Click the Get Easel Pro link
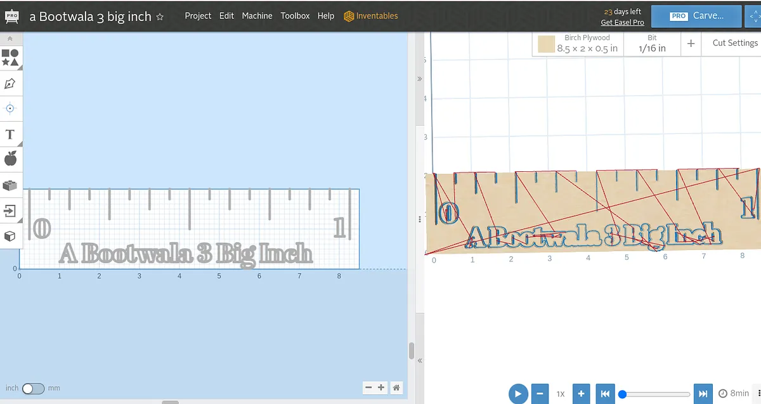This screenshot has height=404, width=761. pyautogui.click(x=622, y=22)
